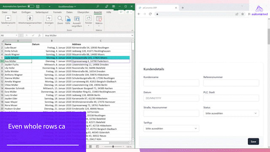Click the insert function fx icon
This screenshot has width=270, height=152.
pyautogui.click(x=39, y=35)
